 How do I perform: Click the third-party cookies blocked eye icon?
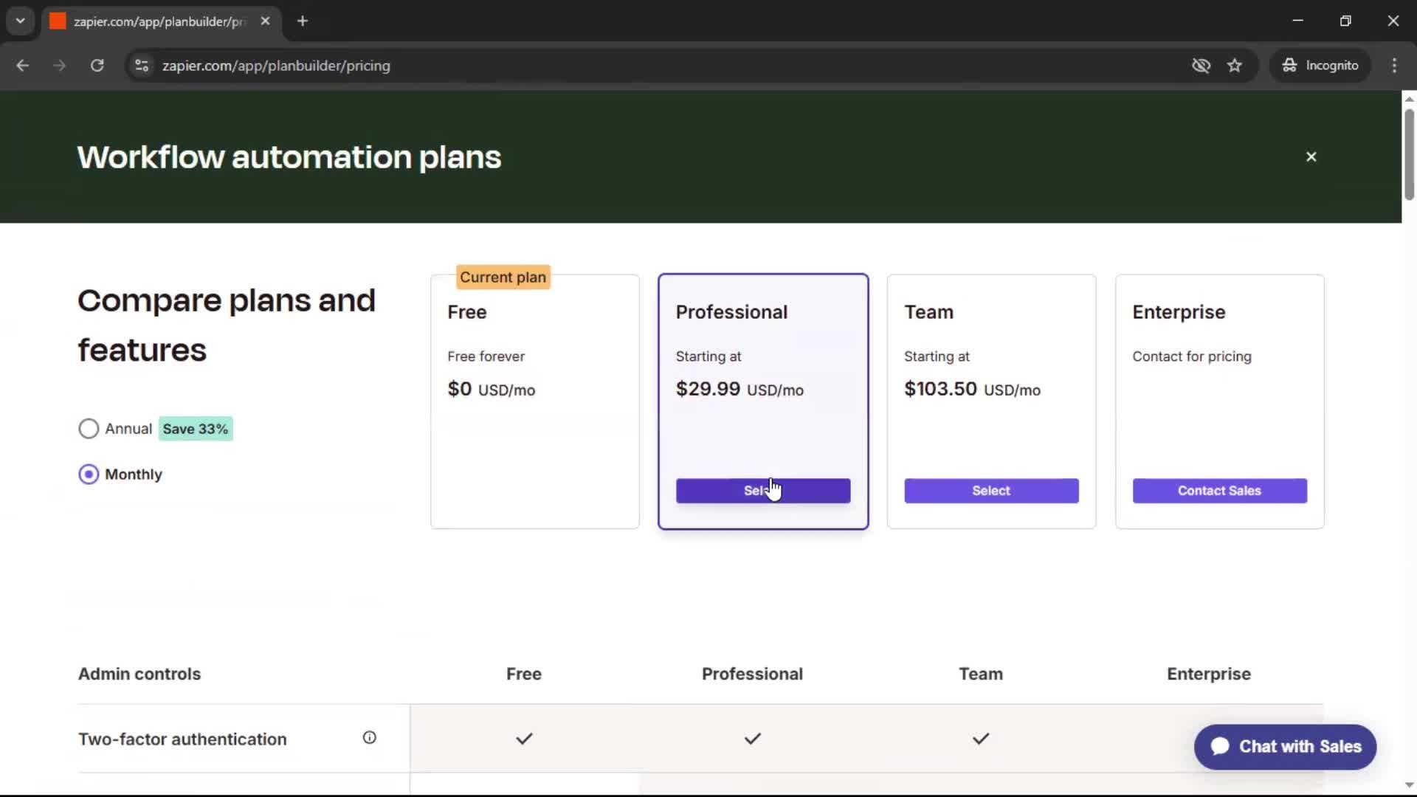click(1201, 66)
